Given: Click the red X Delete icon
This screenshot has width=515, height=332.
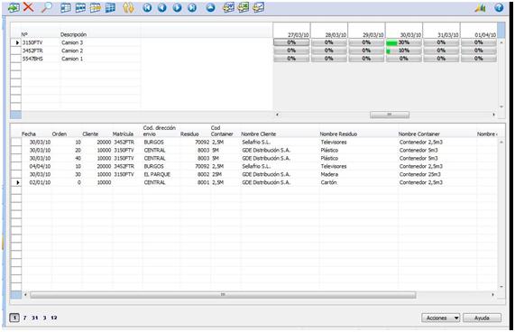Looking at the screenshot, I should pyautogui.click(x=29, y=7).
